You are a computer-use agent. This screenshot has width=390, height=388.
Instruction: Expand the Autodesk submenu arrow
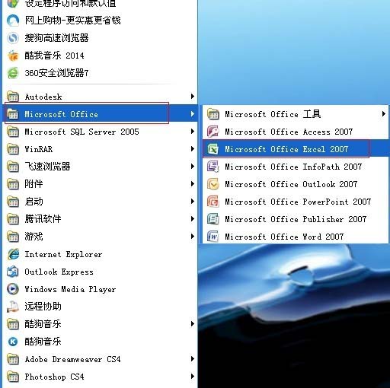point(193,97)
